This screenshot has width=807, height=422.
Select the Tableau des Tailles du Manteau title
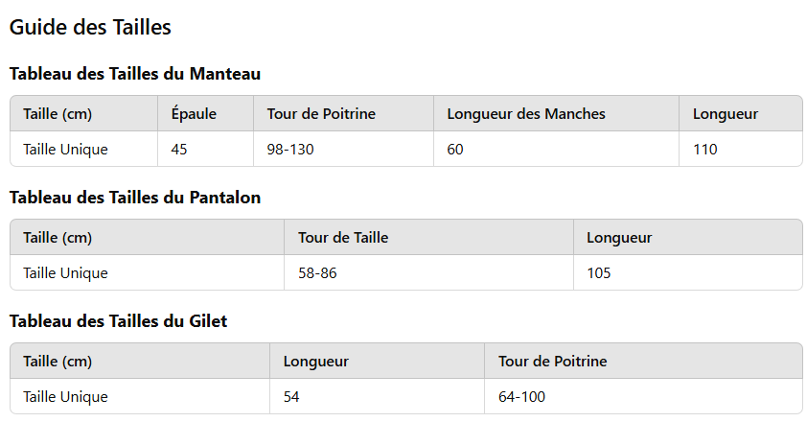pyautogui.click(x=135, y=74)
